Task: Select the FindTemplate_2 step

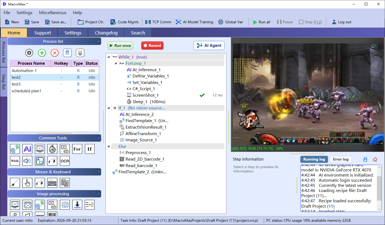Action: [139, 172]
